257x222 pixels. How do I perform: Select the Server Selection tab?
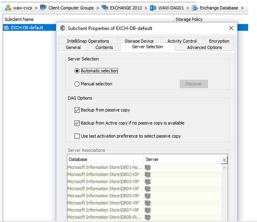(147, 47)
